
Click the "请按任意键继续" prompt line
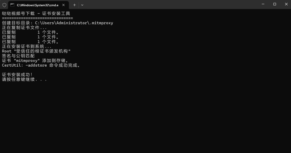pos(24,79)
